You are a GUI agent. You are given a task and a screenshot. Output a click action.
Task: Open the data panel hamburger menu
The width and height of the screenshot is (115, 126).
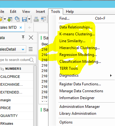pos(31,49)
